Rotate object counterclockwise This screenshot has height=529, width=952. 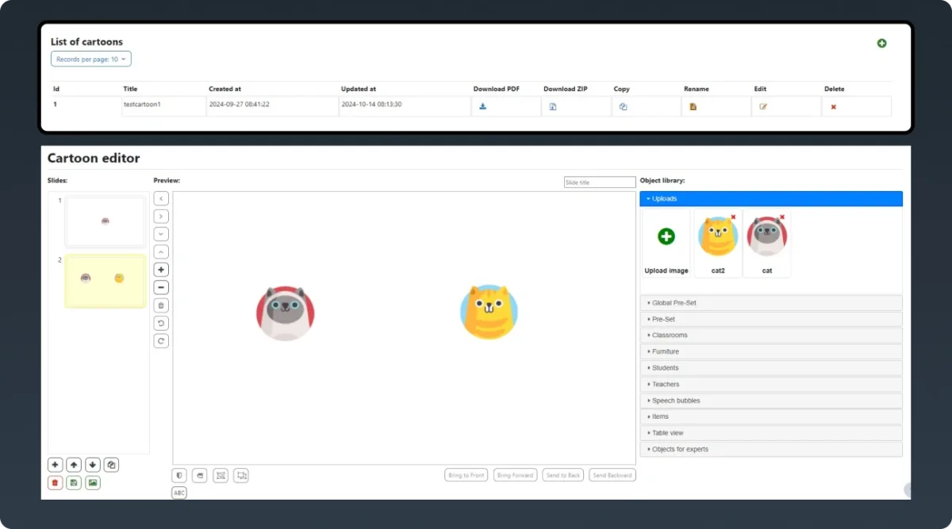tap(161, 323)
